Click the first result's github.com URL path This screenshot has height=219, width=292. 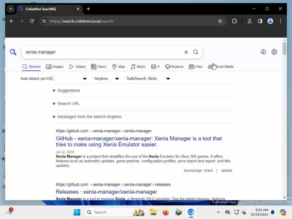pyautogui.click(x=104, y=131)
